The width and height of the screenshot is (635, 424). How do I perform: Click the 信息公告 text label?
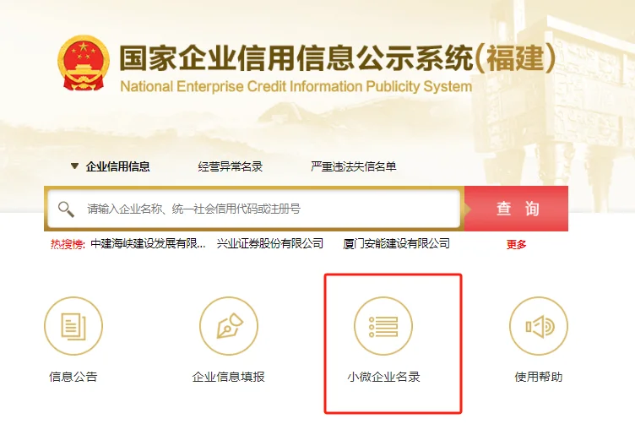coord(73,377)
